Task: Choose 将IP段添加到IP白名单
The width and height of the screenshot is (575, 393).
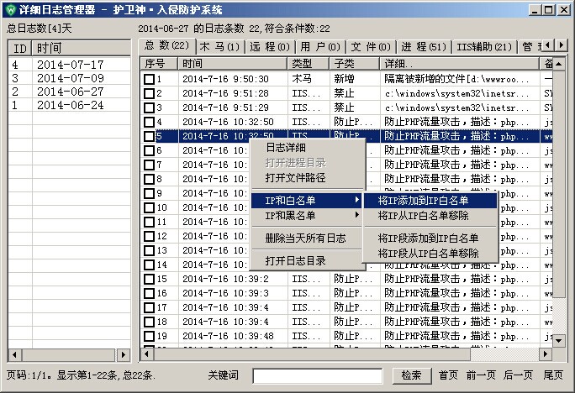Action: coord(430,238)
